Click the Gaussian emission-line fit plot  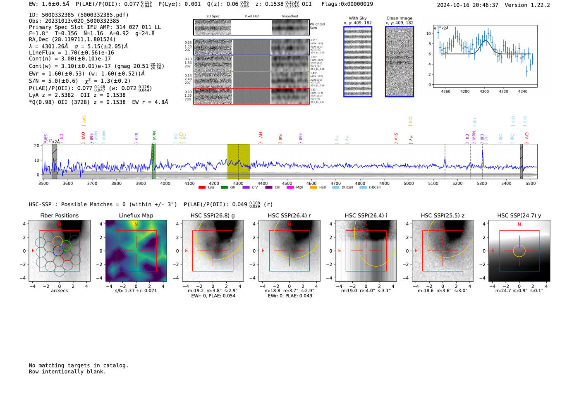click(x=485, y=56)
